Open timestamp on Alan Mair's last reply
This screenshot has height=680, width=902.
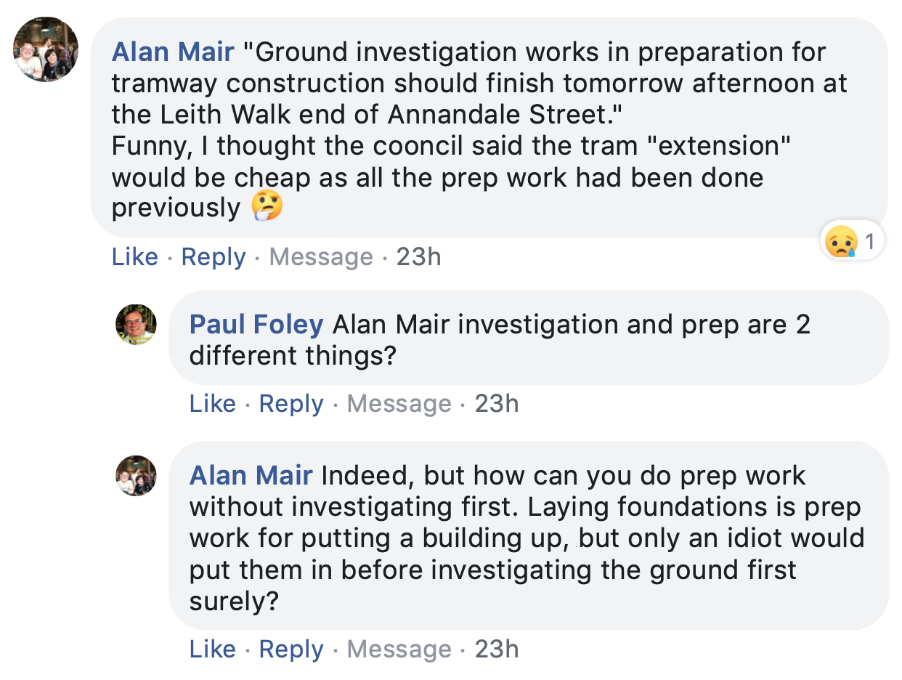pos(497,649)
